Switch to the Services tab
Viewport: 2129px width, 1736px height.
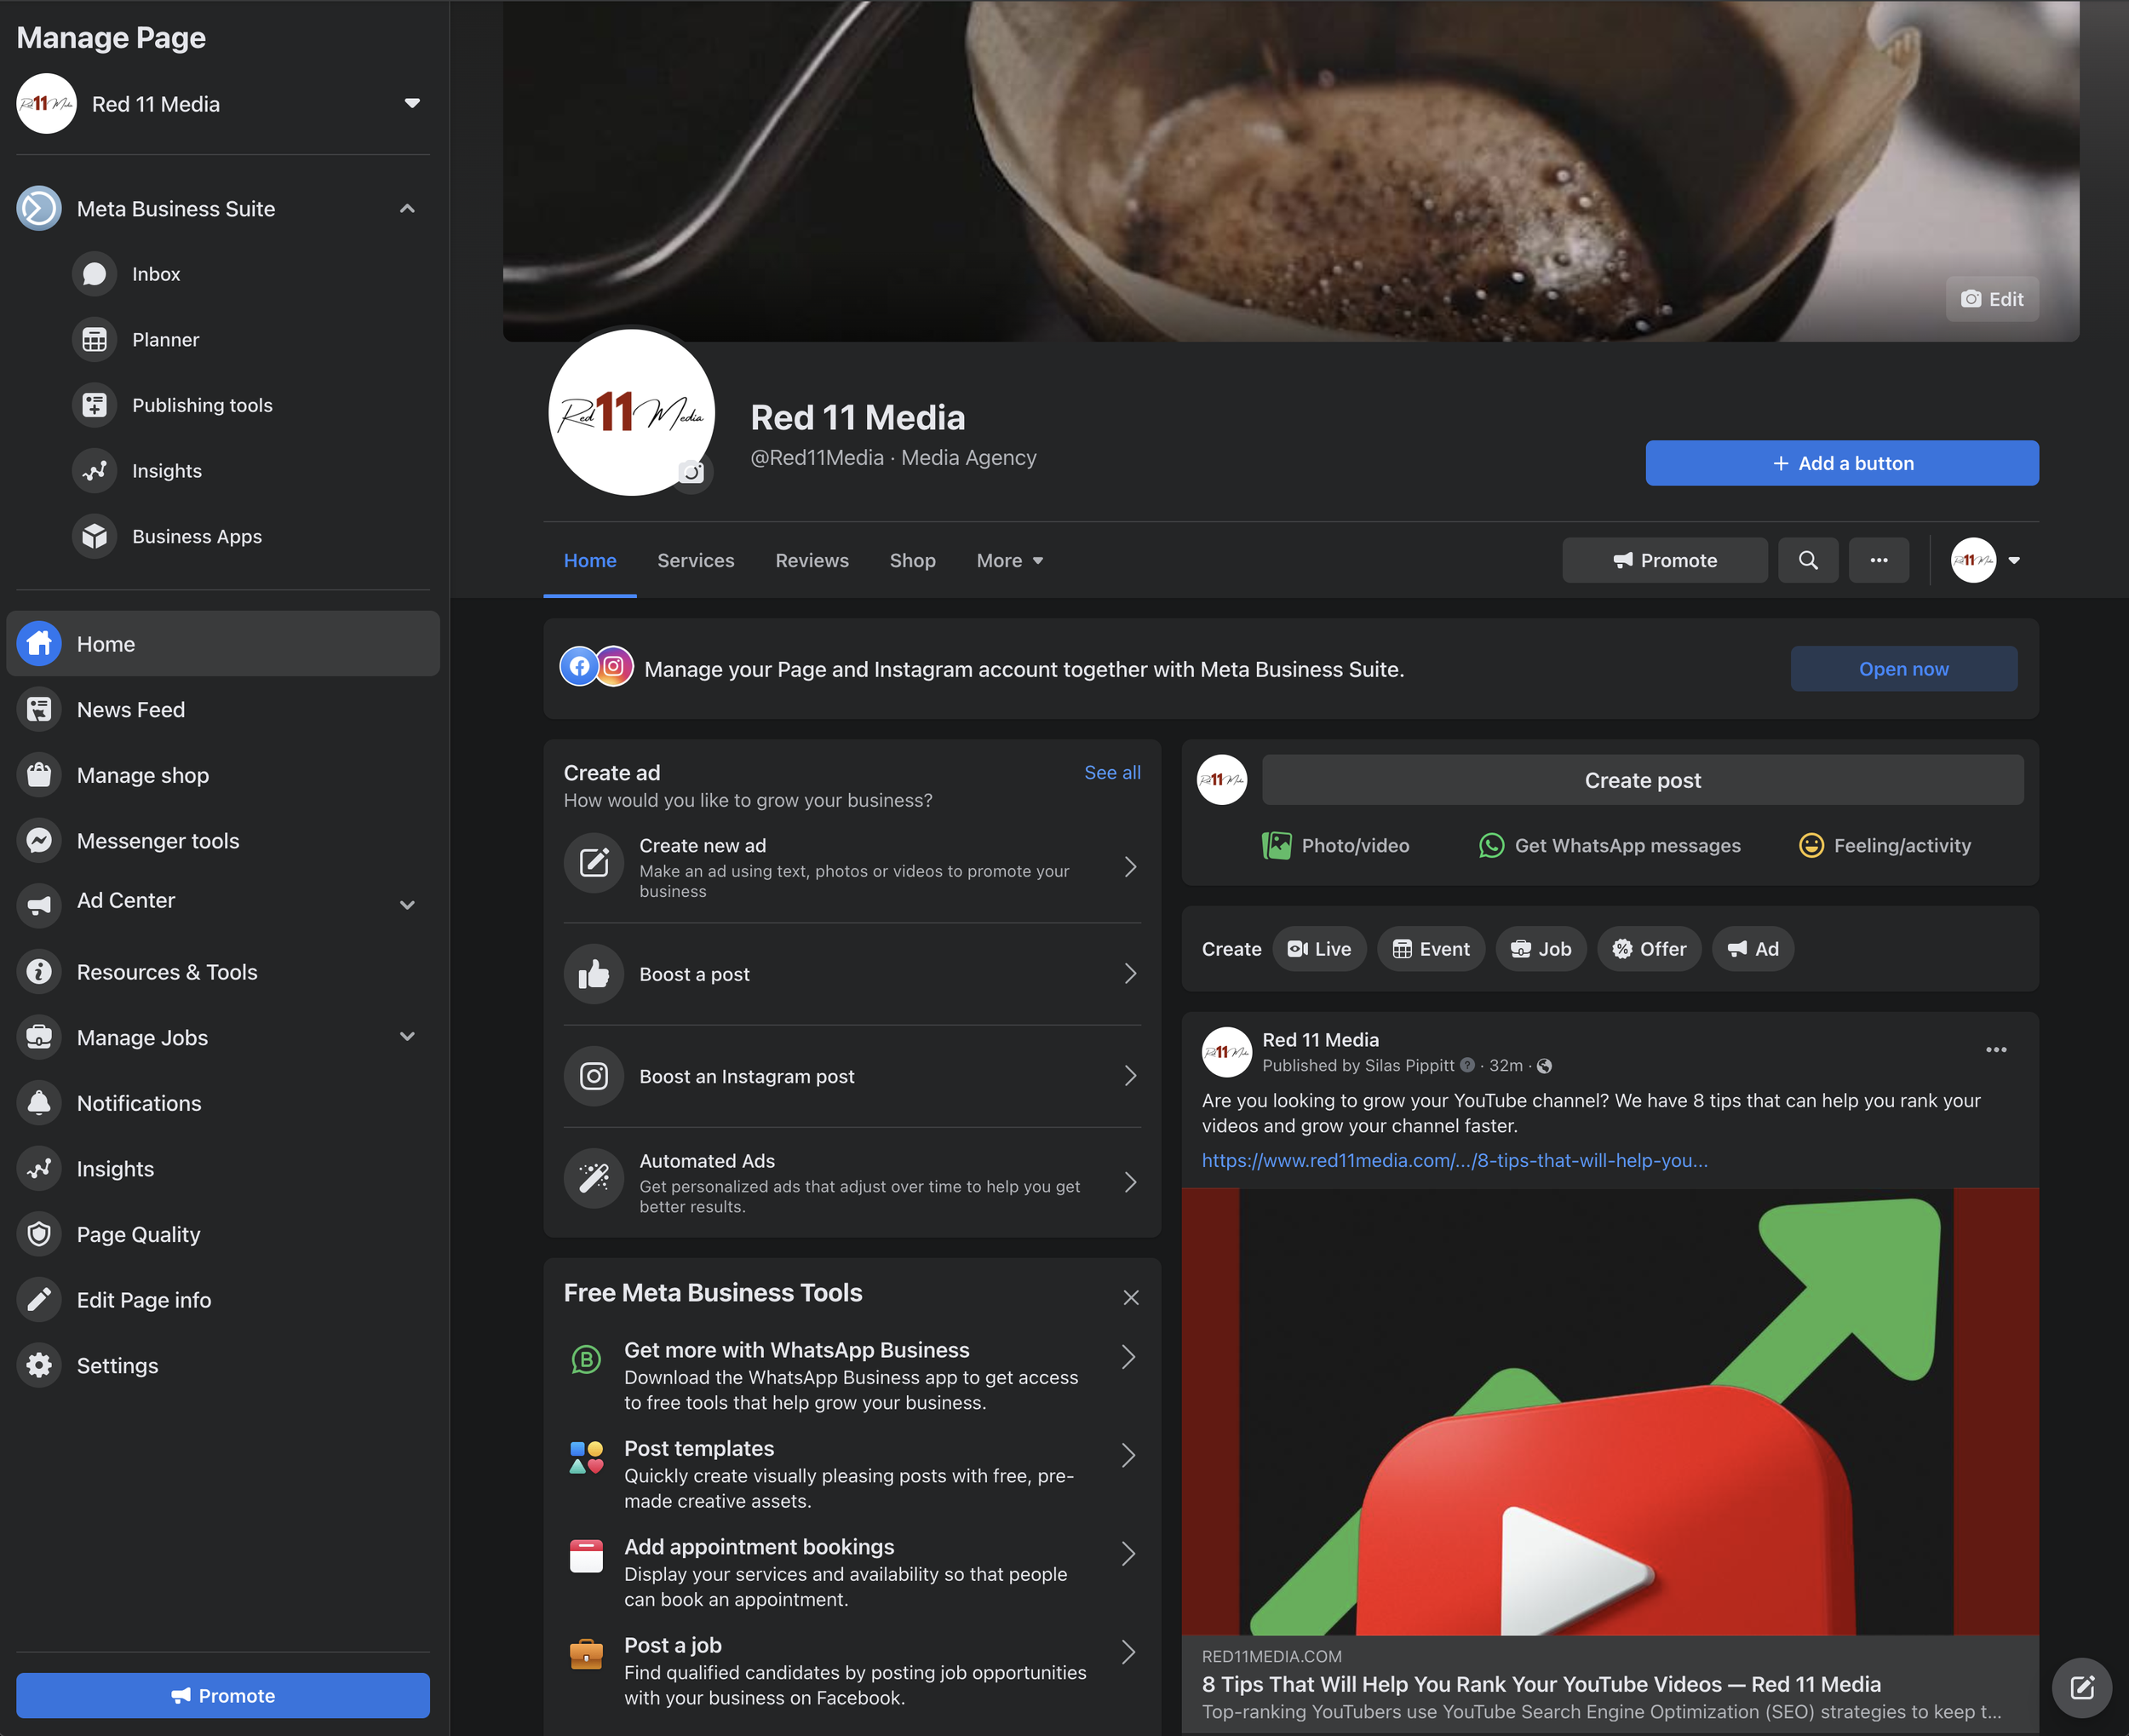click(x=696, y=560)
